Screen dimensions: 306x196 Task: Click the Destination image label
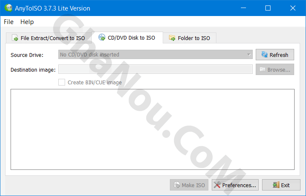point(33,70)
